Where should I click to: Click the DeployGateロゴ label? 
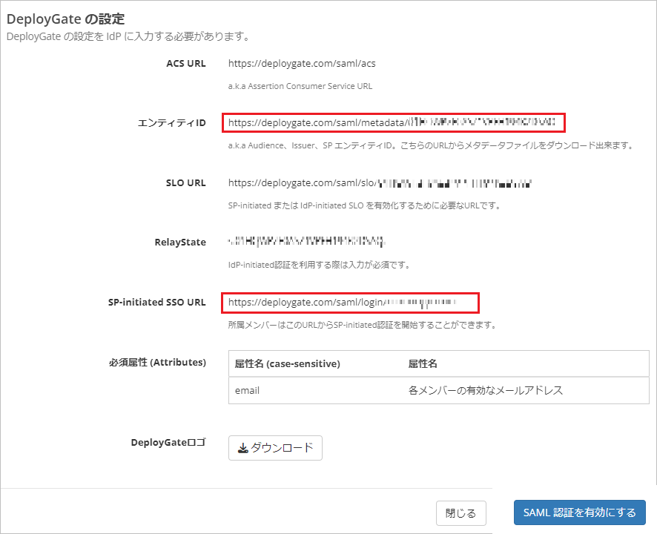tap(168, 442)
